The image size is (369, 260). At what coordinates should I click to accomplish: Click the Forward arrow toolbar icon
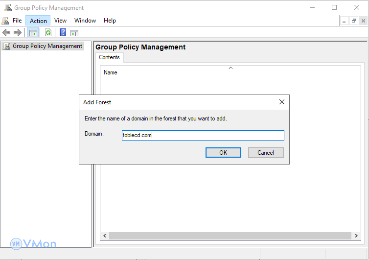tap(18, 33)
